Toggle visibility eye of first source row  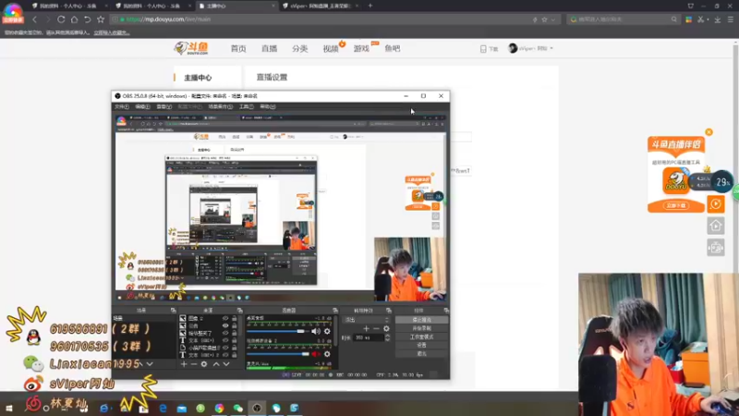click(x=225, y=319)
